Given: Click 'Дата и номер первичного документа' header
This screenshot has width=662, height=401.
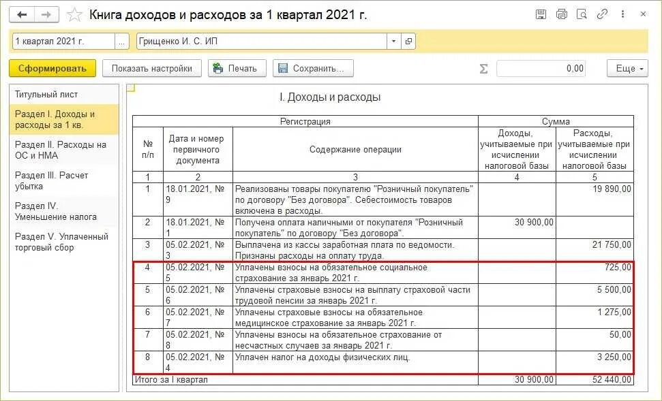Looking at the screenshot, I should (198, 149).
